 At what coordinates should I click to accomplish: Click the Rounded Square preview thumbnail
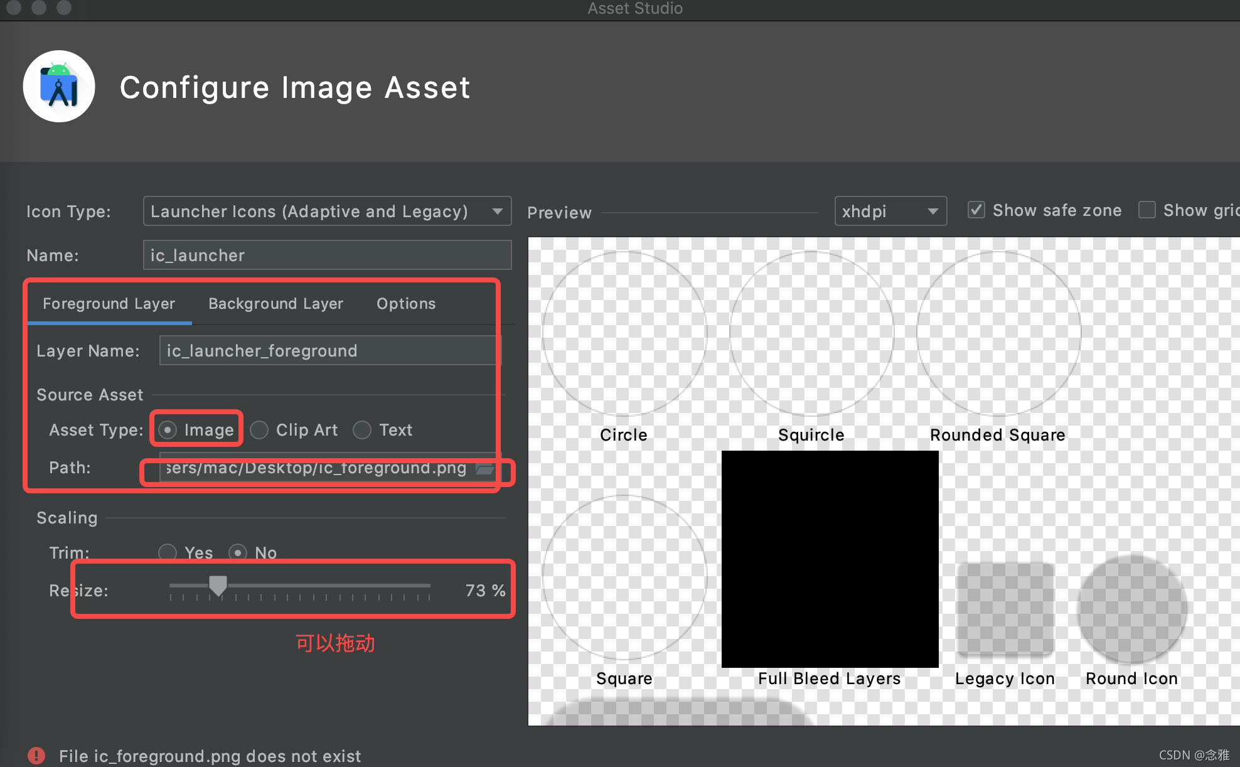(998, 333)
